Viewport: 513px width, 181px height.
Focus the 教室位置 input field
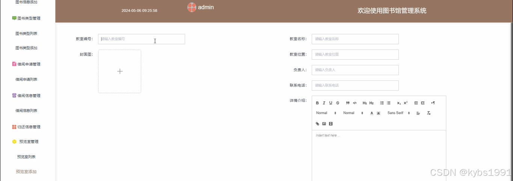355,54
